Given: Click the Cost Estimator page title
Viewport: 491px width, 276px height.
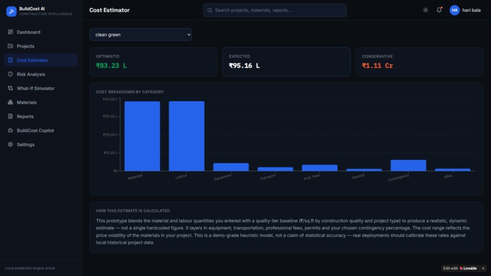Looking at the screenshot, I should click(109, 10).
